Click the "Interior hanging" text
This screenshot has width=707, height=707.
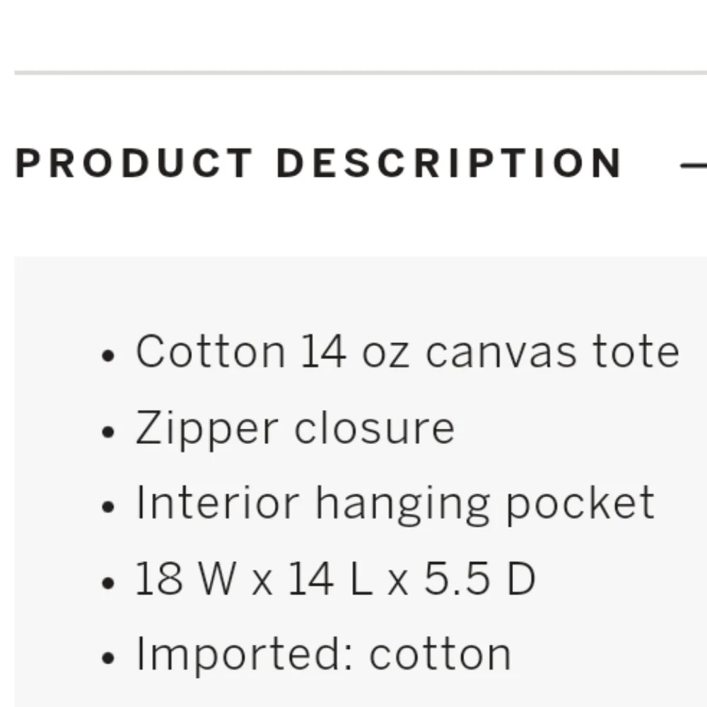(312, 504)
